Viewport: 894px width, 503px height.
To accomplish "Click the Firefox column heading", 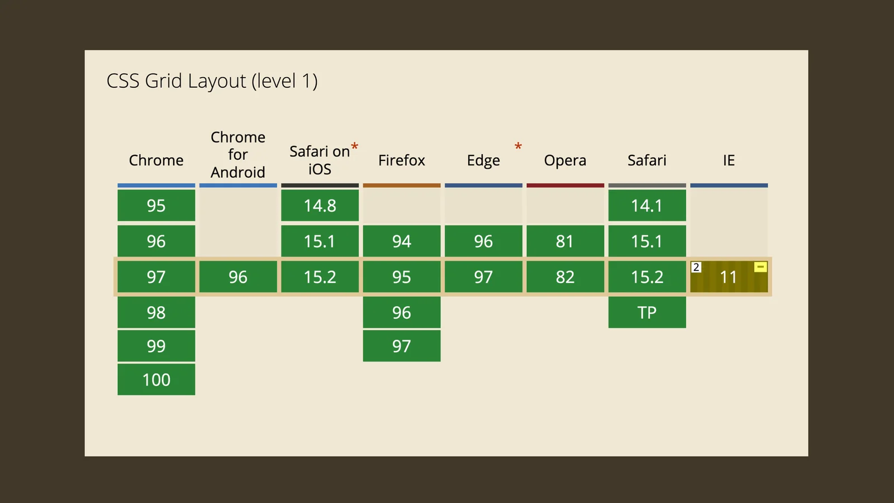I will pyautogui.click(x=401, y=160).
